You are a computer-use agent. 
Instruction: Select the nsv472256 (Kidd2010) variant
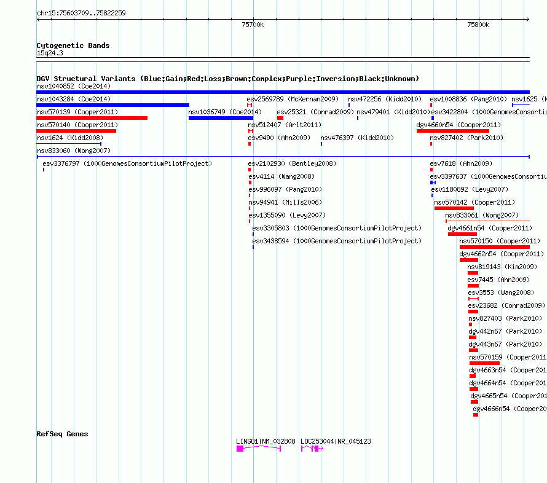(385, 99)
